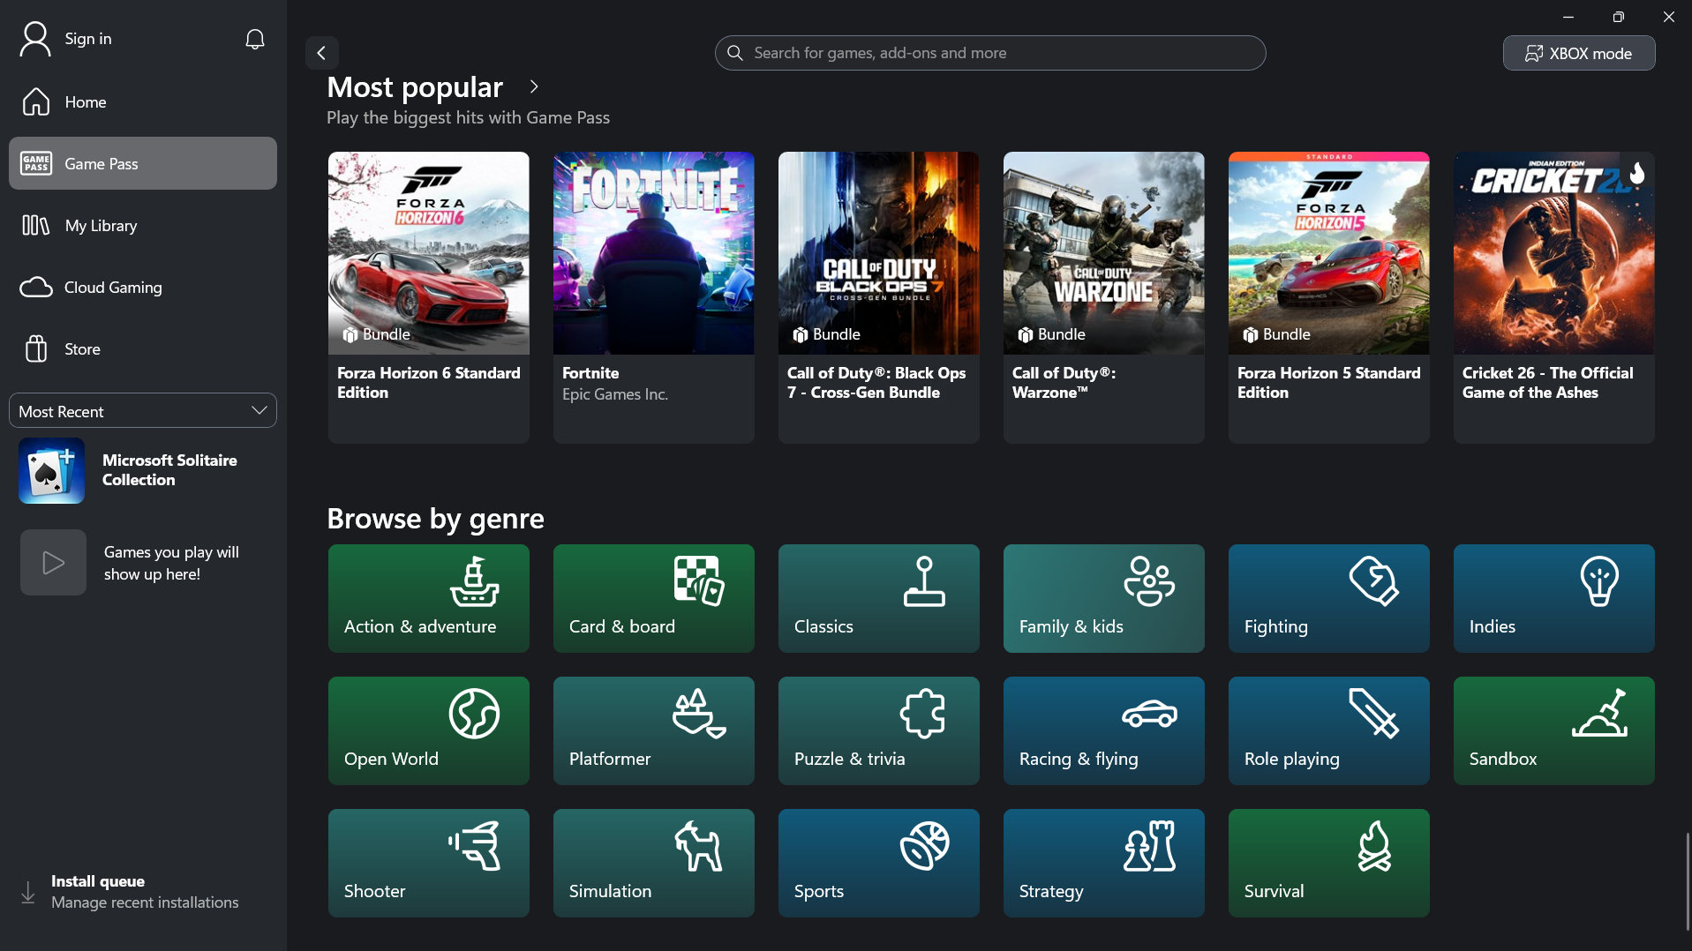
Task: Open the Cricket 26 game cover
Action: (x=1554, y=253)
